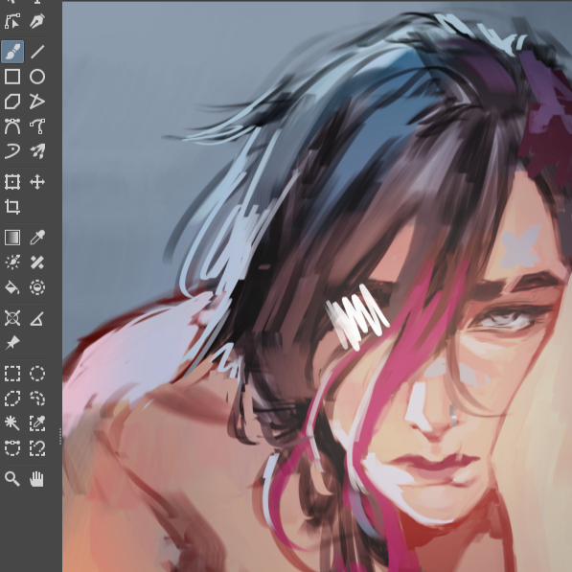Select the Smart Patch tool
Screen dimensions: 572x572
coord(36,263)
